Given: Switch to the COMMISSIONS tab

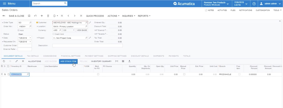Looking at the screenshot, I should 50,56.
